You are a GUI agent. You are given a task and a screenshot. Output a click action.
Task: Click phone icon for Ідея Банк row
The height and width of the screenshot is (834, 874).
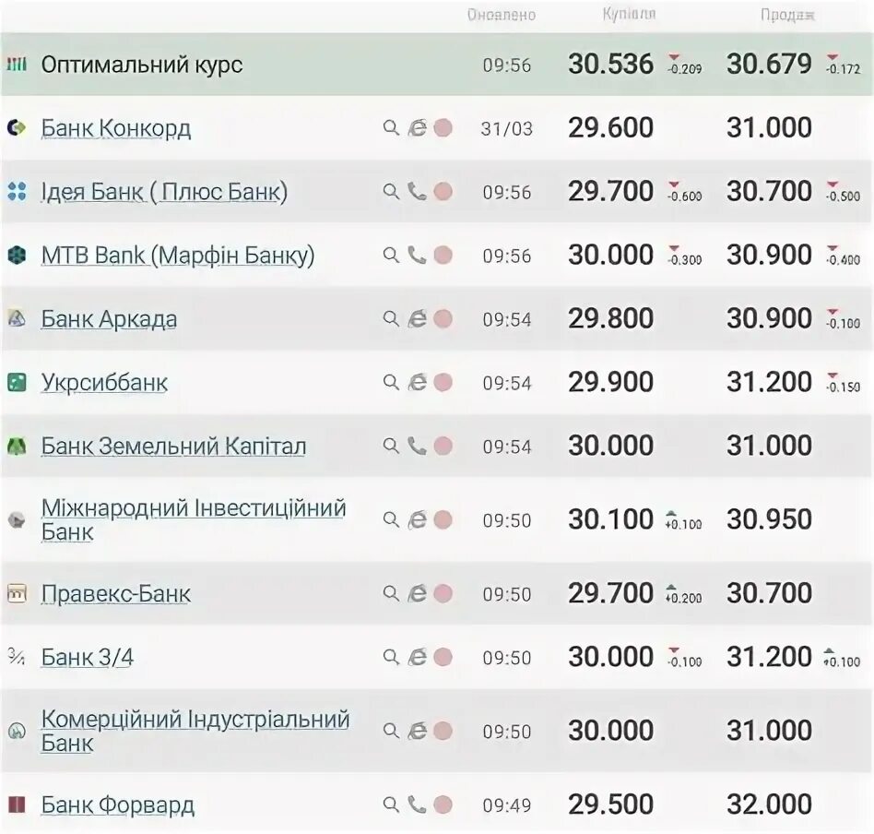pos(417,192)
